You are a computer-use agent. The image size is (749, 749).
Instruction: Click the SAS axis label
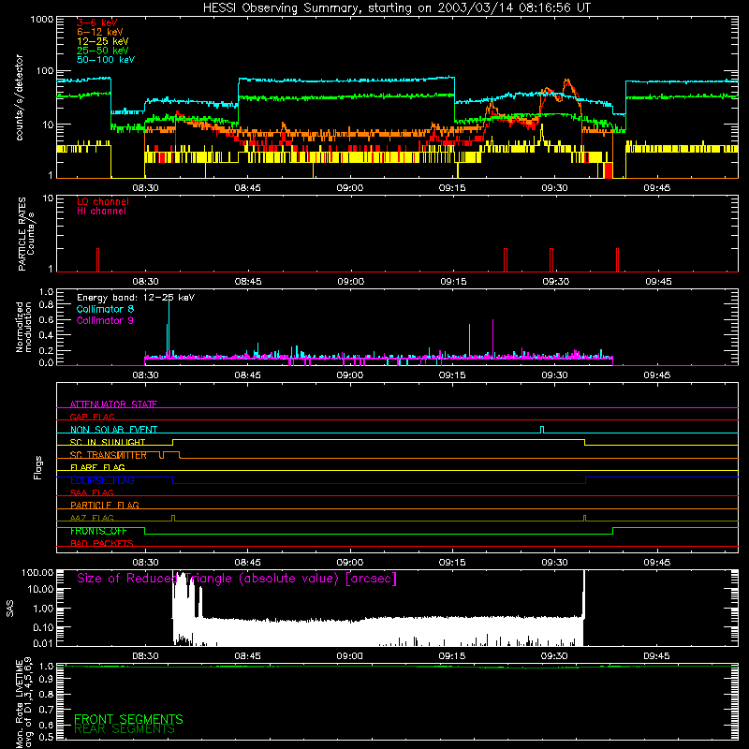10,609
